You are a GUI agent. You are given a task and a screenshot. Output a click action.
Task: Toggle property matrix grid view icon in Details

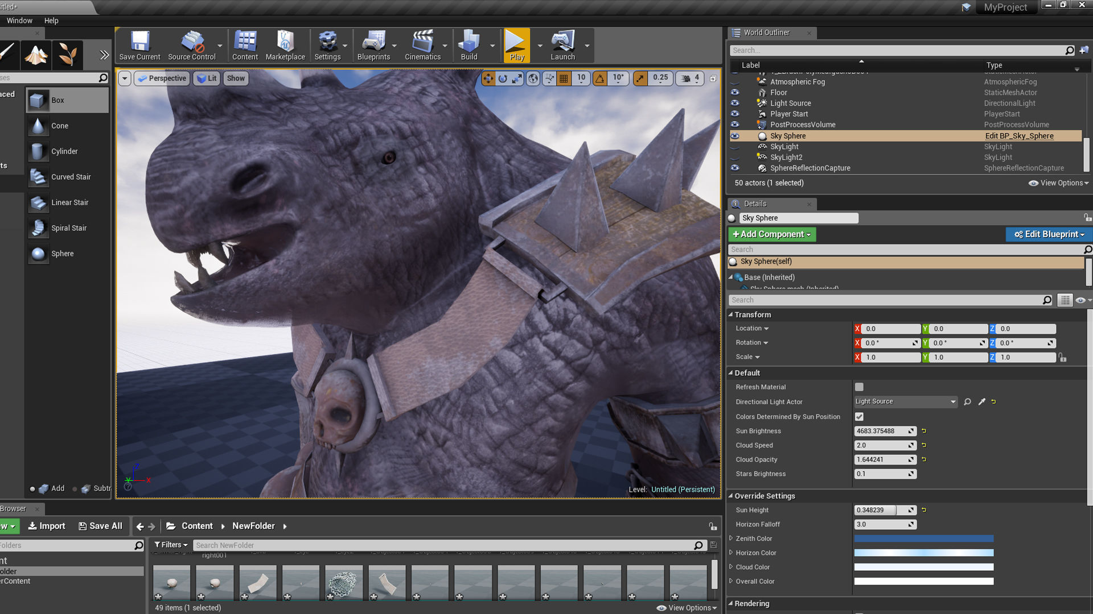[1065, 300]
